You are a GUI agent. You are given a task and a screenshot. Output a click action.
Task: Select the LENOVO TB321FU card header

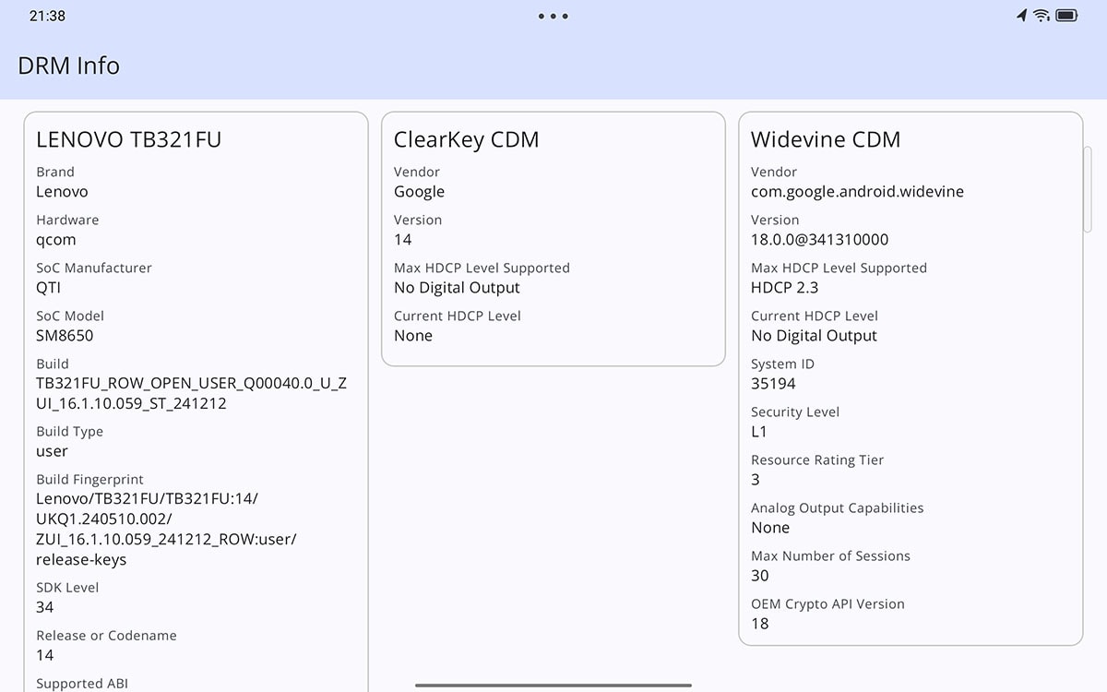coord(128,139)
